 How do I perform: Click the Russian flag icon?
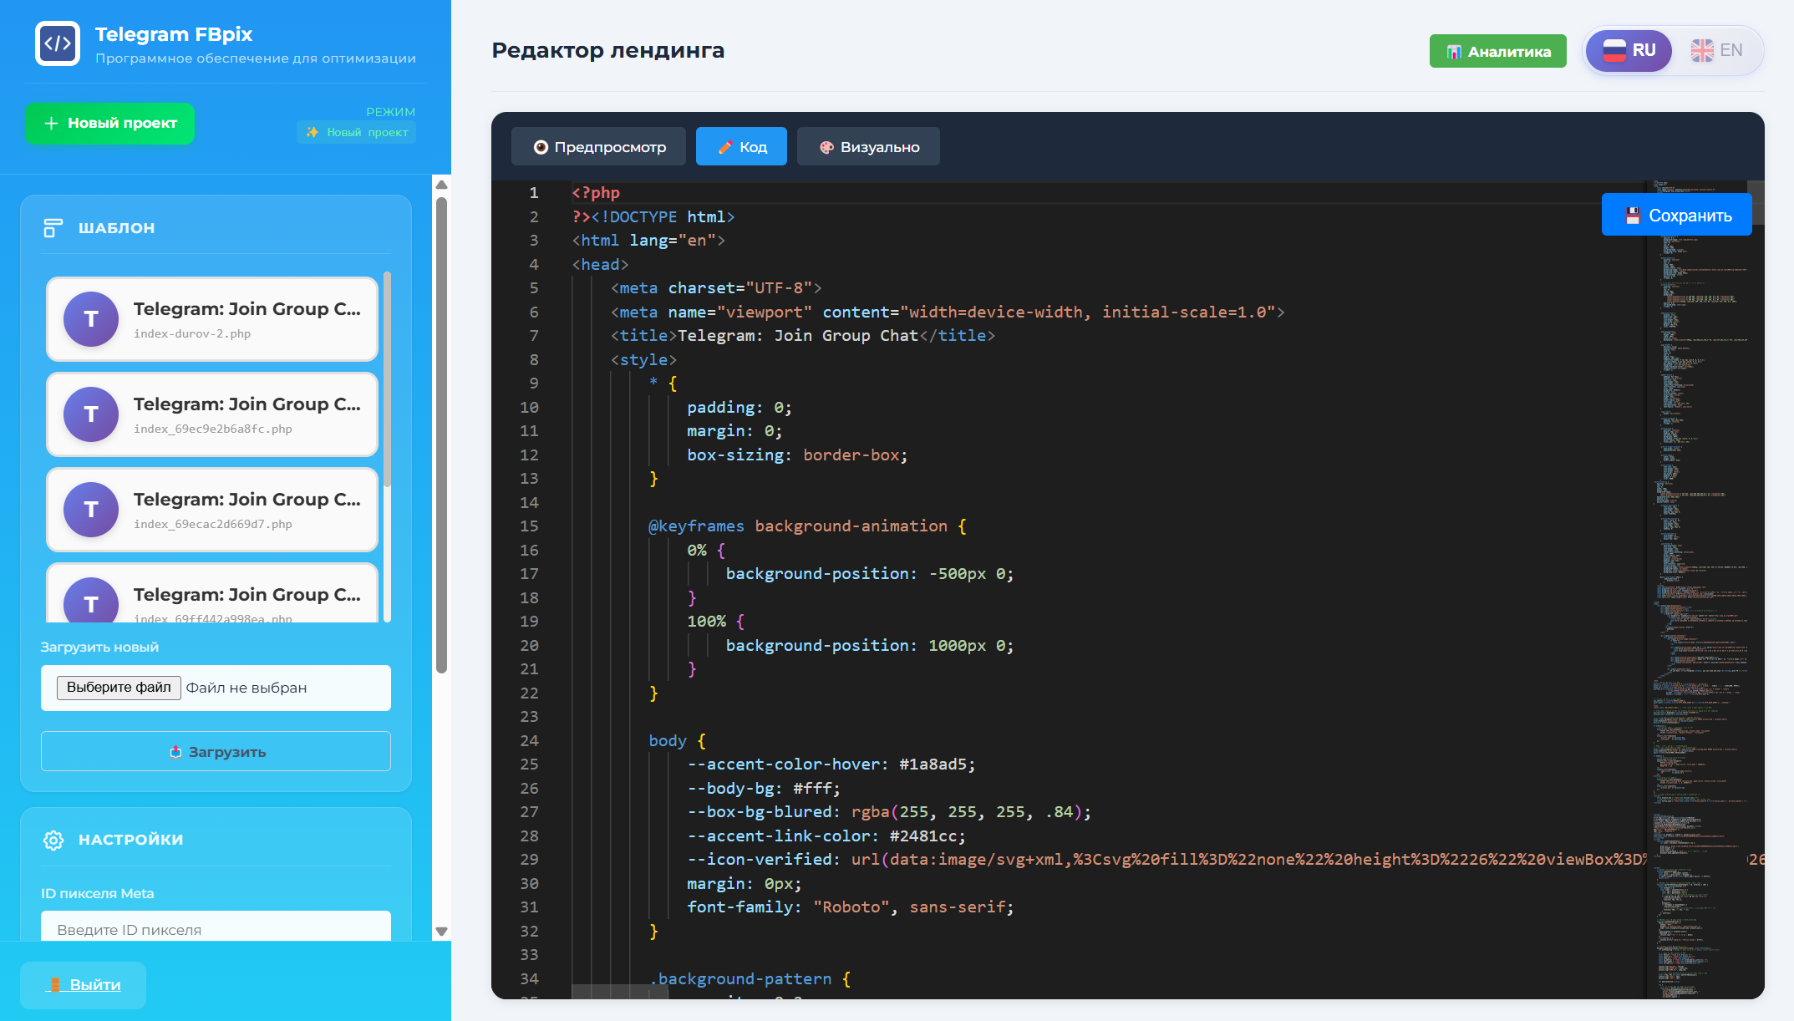pyautogui.click(x=1614, y=51)
